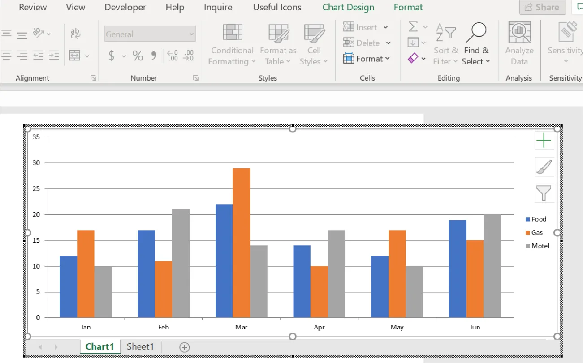Switch to the Sheet1 tab

pos(140,346)
